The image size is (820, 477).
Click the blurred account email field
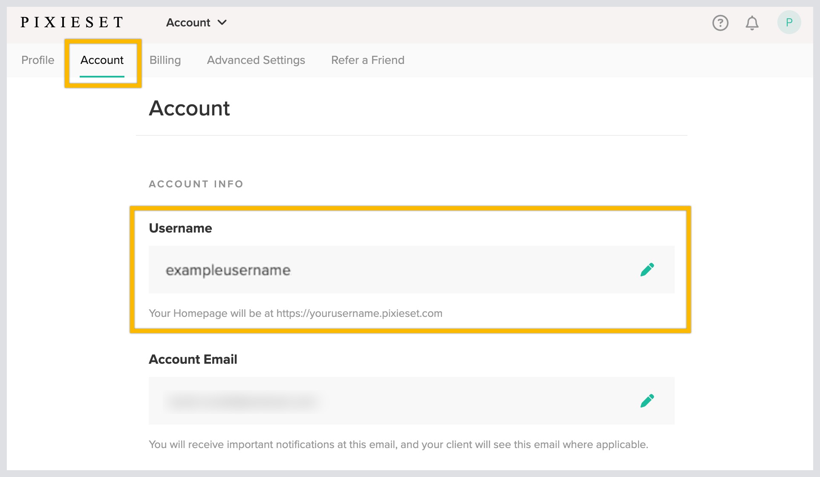(x=411, y=401)
